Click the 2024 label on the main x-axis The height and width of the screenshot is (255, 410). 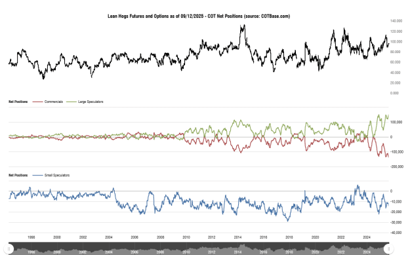click(x=367, y=237)
